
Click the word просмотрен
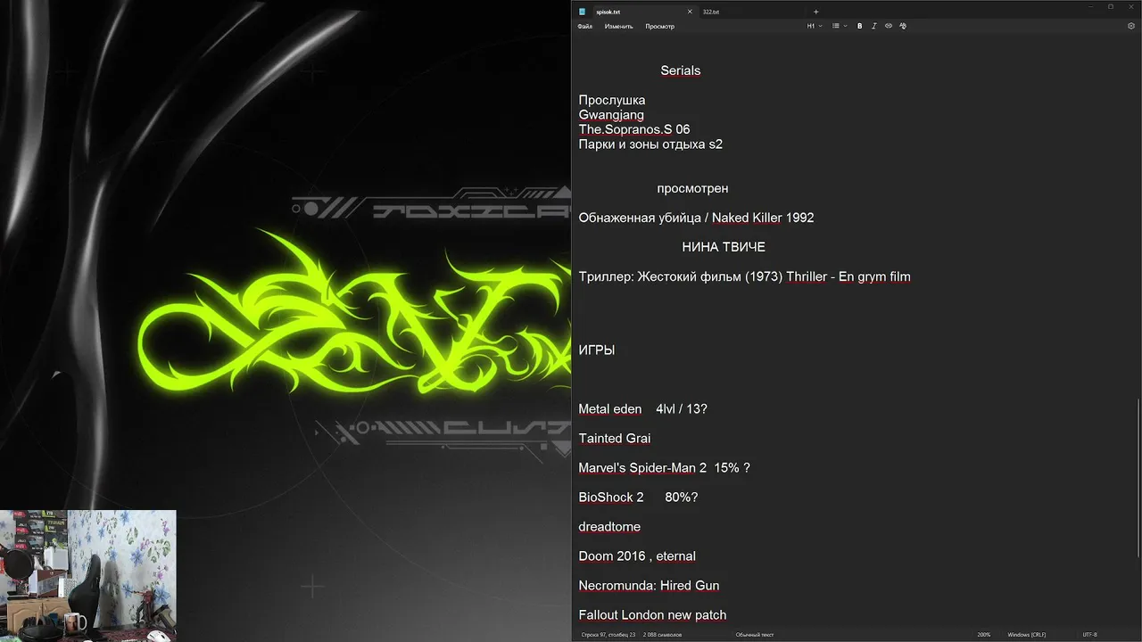coord(692,188)
